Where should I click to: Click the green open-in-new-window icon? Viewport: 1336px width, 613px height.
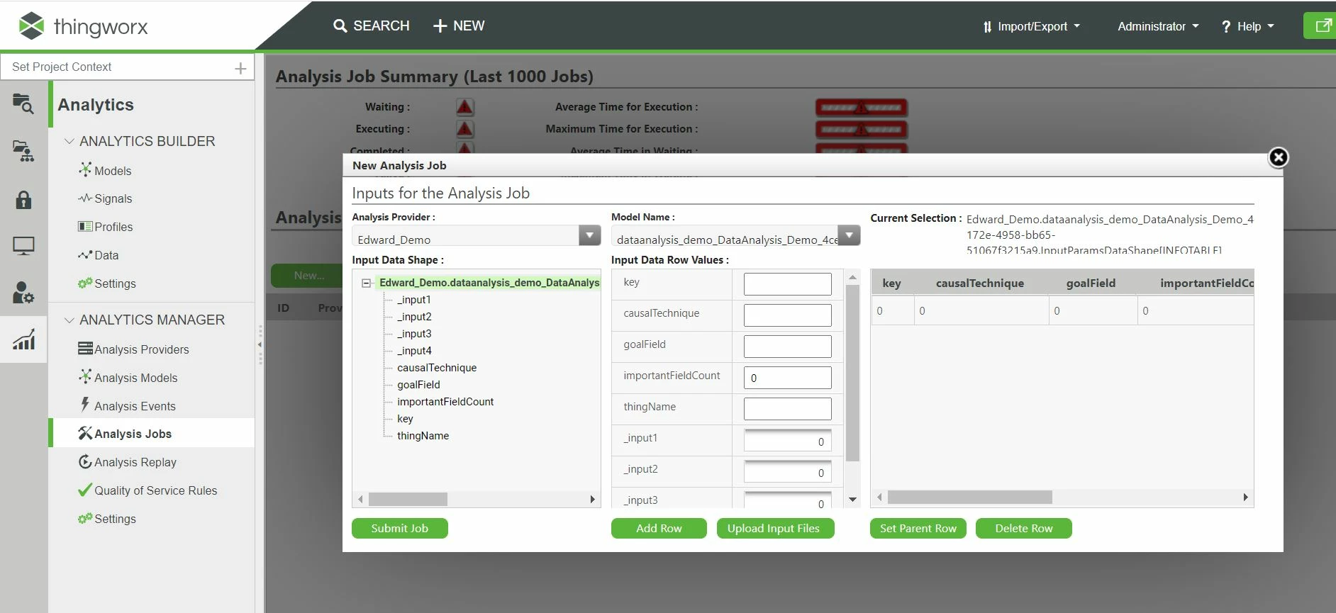pos(1323,26)
